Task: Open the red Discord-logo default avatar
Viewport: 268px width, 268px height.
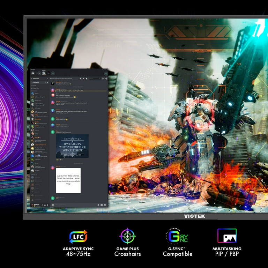Action: (x=53, y=95)
